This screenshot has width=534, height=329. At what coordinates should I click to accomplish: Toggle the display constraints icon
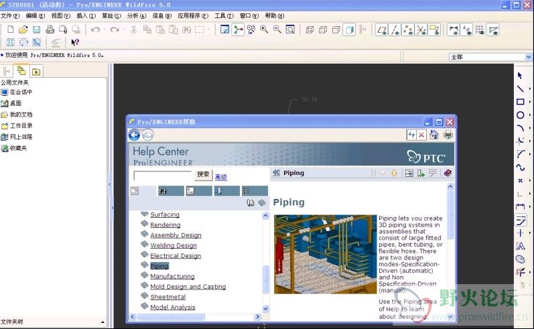point(467,30)
